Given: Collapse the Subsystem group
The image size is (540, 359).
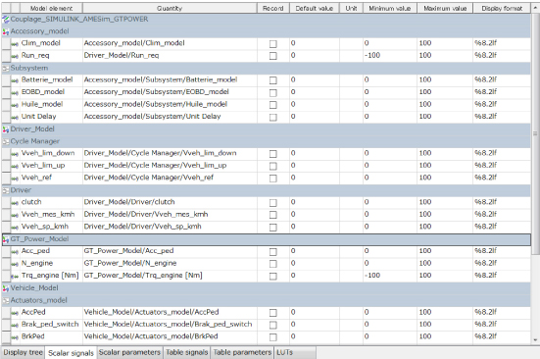Looking at the screenshot, I should (6, 69).
